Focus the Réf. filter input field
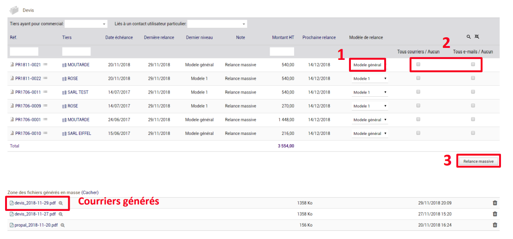Viewport: 513px width, 239px height. tap(24, 51)
